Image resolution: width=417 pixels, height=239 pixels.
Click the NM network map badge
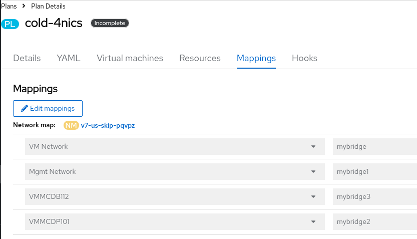click(x=71, y=126)
